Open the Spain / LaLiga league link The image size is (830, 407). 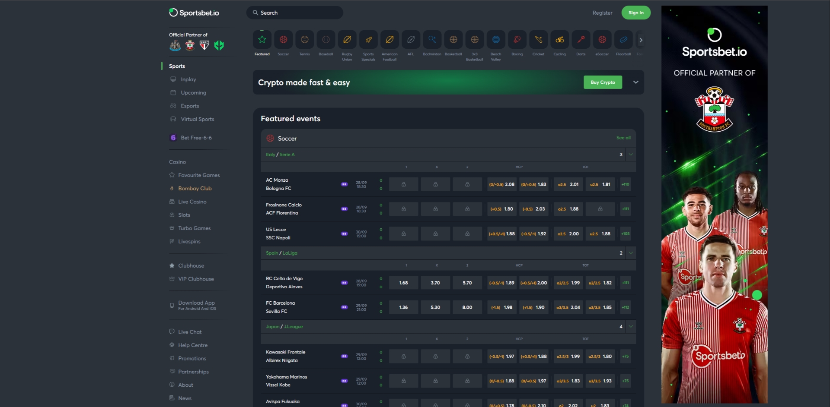click(281, 253)
